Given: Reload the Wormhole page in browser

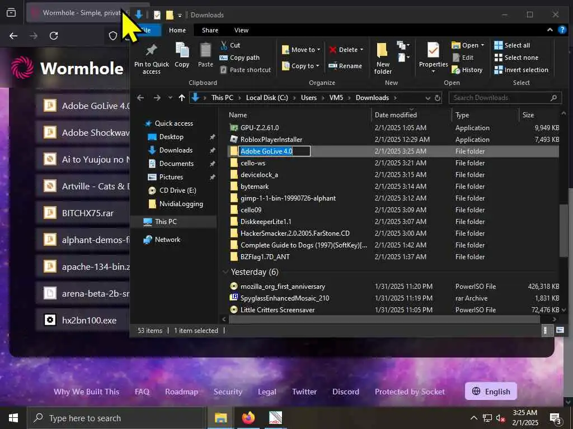Looking at the screenshot, I should (x=54, y=36).
